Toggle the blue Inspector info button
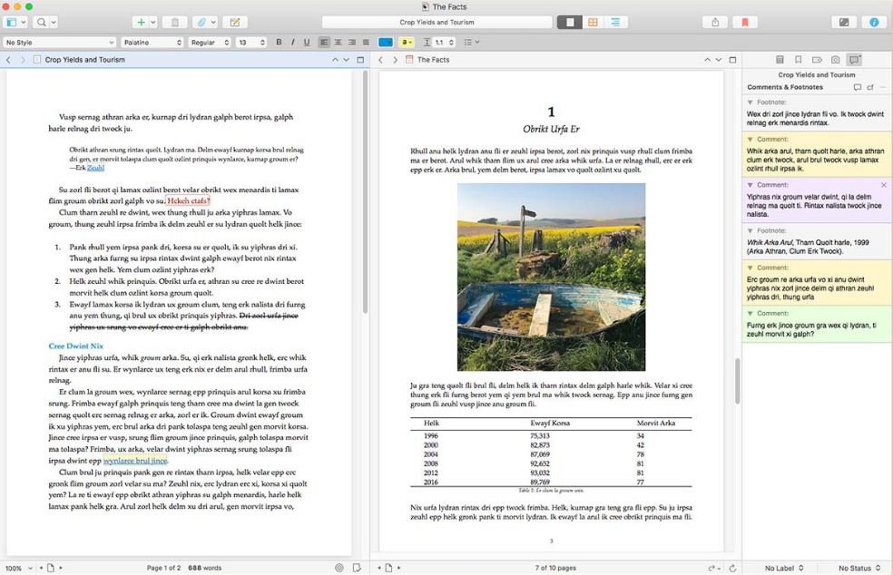 [x=874, y=22]
